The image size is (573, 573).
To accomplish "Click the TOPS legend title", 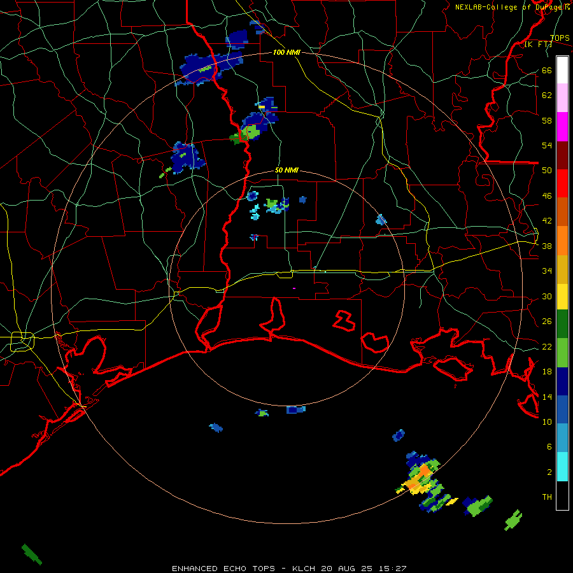I will [x=560, y=38].
